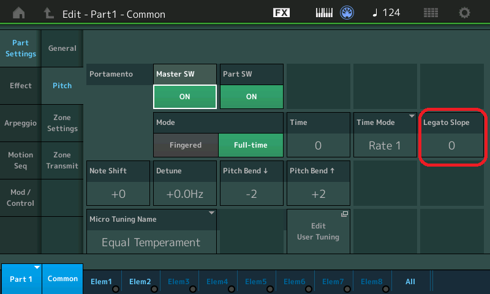The height and width of the screenshot is (294, 490).
Task: Click the keyboard/MIDI status icon
Action: (326, 13)
